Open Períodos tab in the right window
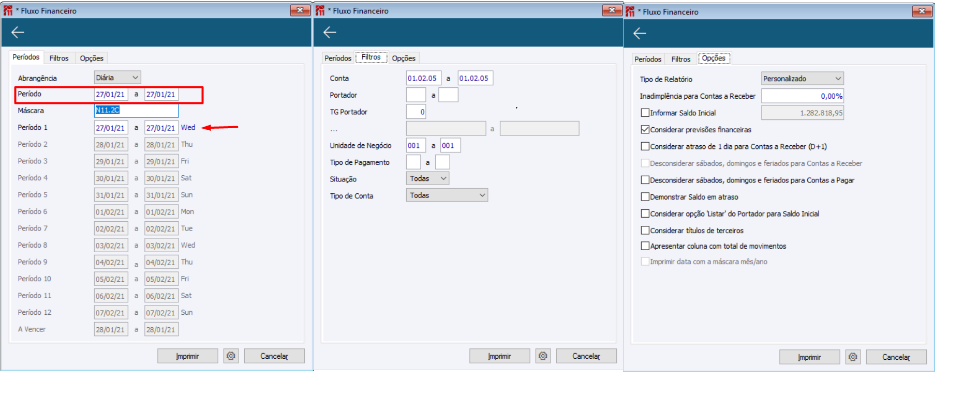 (x=648, y=59)
